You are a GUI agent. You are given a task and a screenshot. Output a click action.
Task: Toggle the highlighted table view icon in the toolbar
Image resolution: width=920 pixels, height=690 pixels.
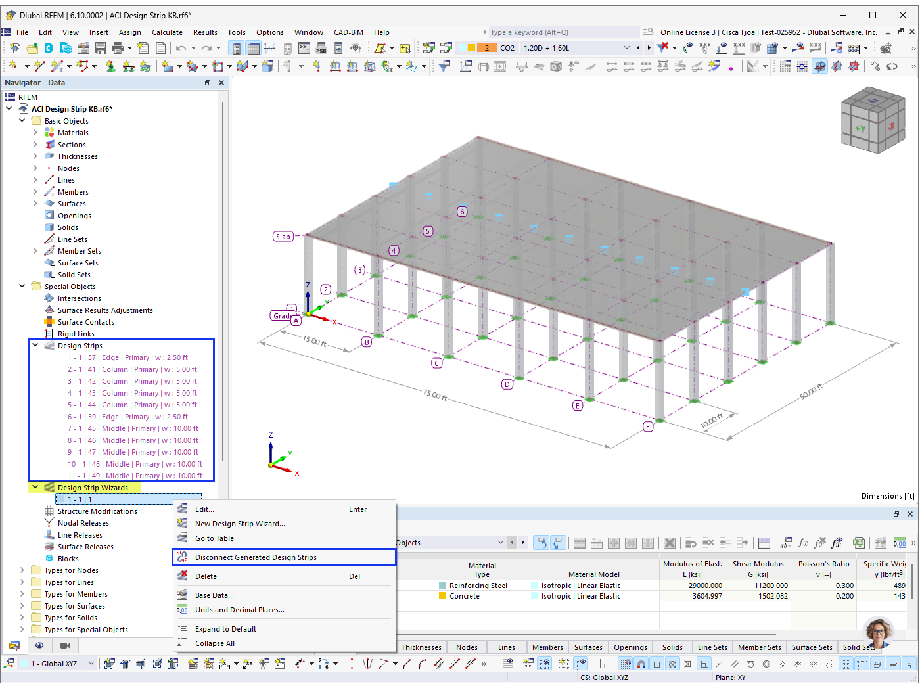pyautogui.click(x=254, y=47)
